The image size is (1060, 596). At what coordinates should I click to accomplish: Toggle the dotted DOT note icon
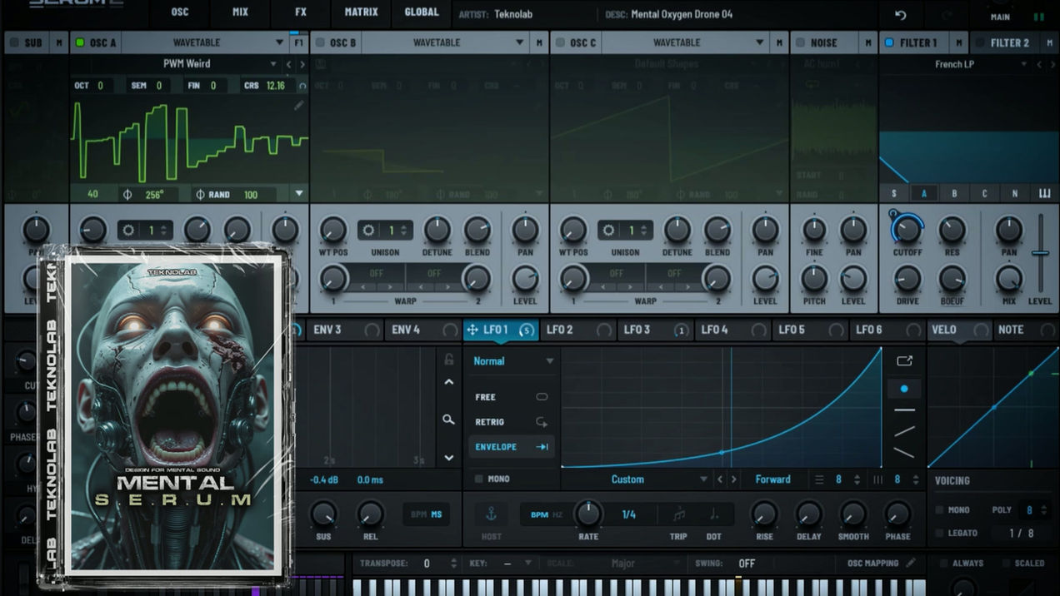click(x=713, y=514)
